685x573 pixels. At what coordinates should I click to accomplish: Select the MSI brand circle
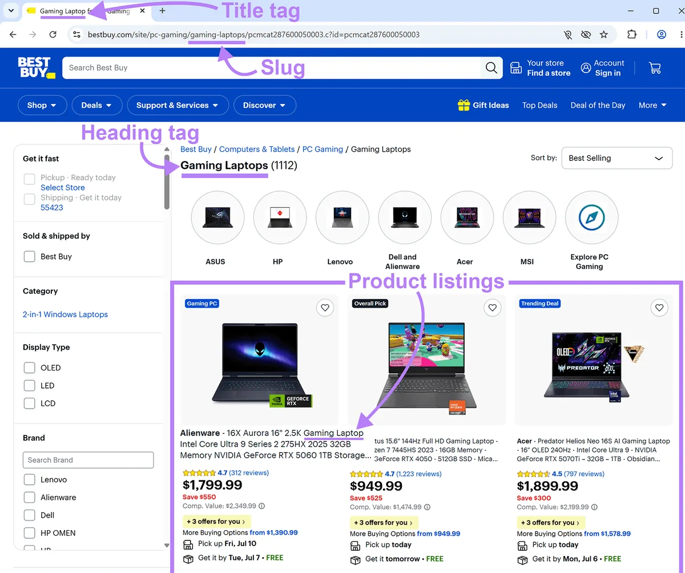tap(529, 217)
